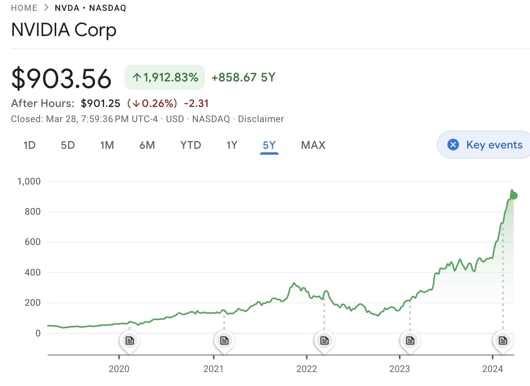Select the 1M time range
The image size is (530, 386).
pos(107,145)
